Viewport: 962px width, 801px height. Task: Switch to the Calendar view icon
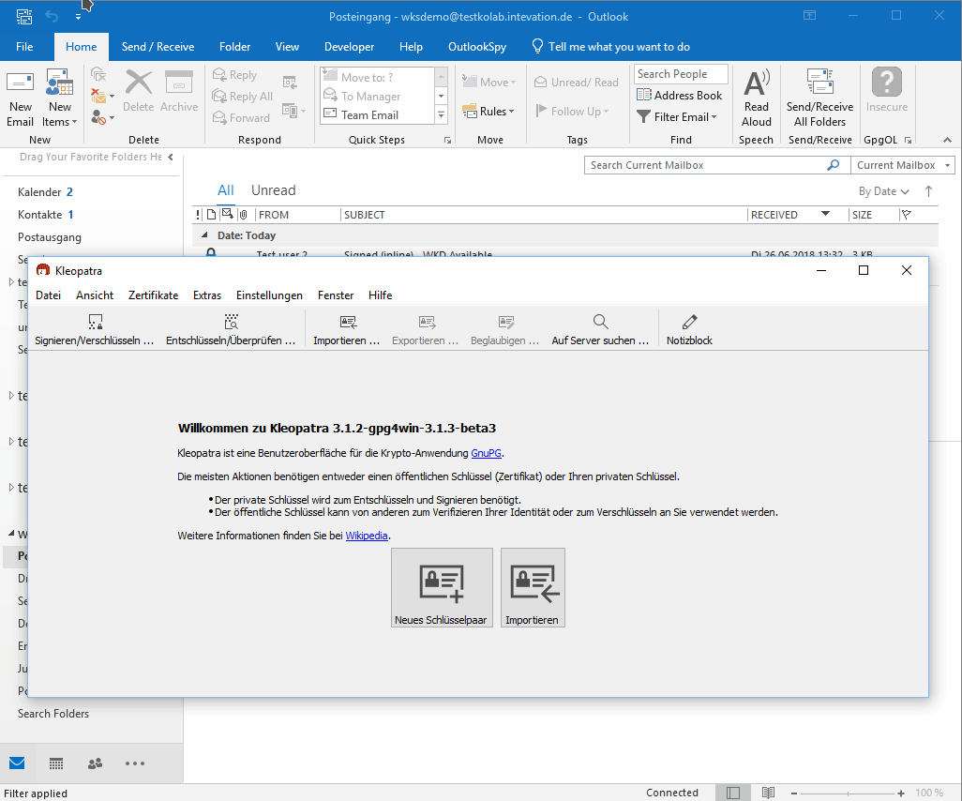coord(56,763)
